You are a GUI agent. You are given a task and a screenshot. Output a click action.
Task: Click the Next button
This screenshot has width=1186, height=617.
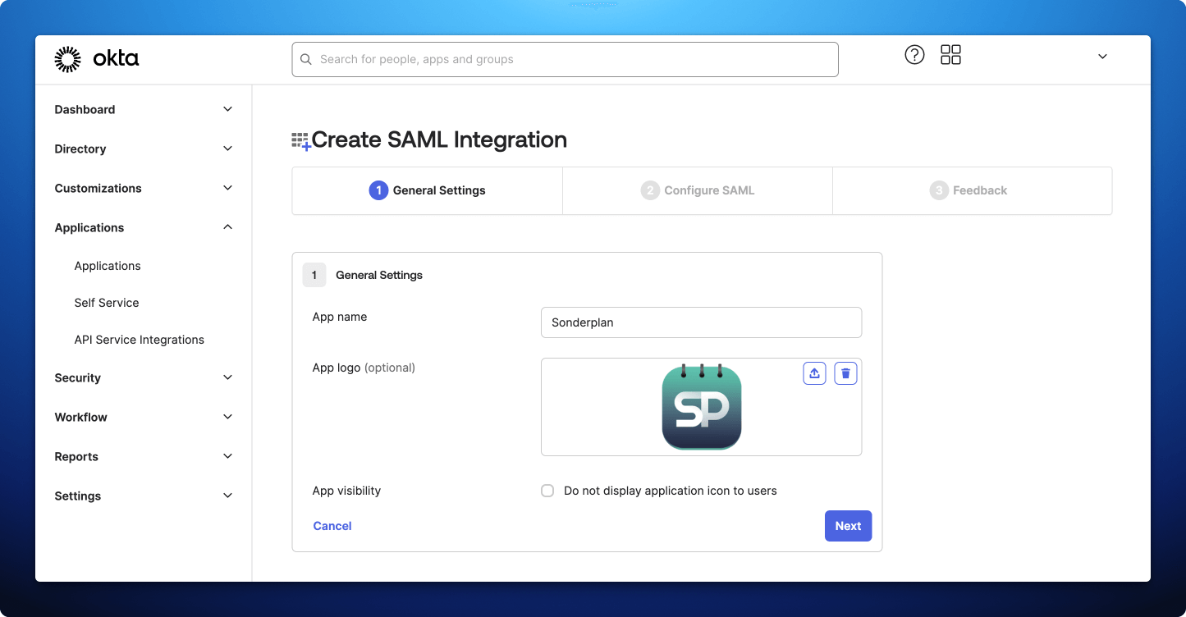point(848,526)
